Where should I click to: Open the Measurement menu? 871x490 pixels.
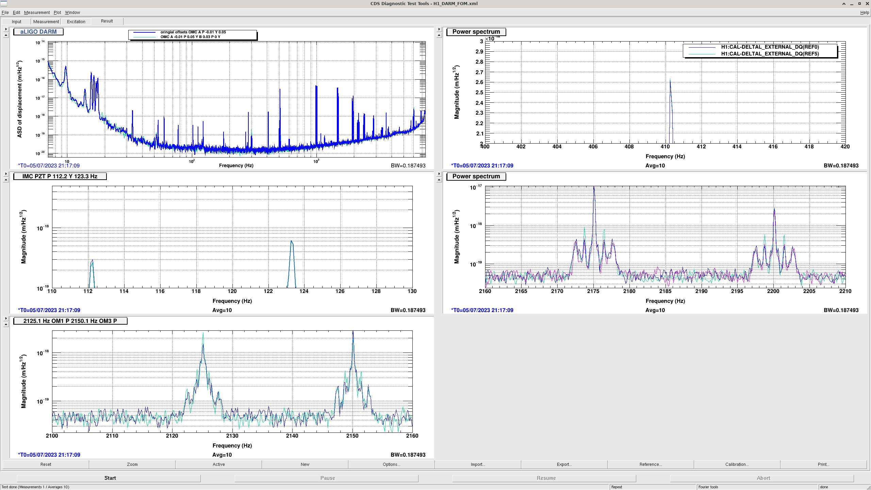click(37, 13)
